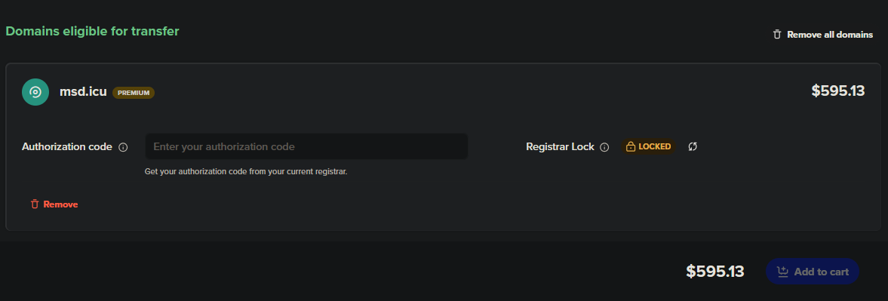
Task: Focus the authorization code input field
Action: pyautogui.click(x=306, y=146)
